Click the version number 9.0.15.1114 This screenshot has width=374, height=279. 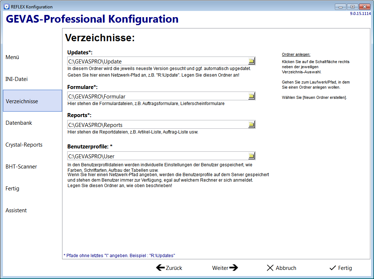pos(360,13)
